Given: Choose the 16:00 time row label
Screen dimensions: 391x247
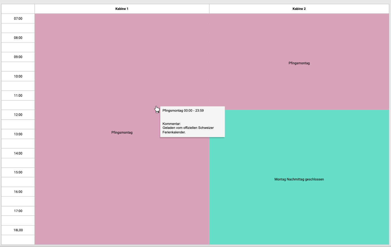Looking at the screenshot, I should [x=18, y=192].
